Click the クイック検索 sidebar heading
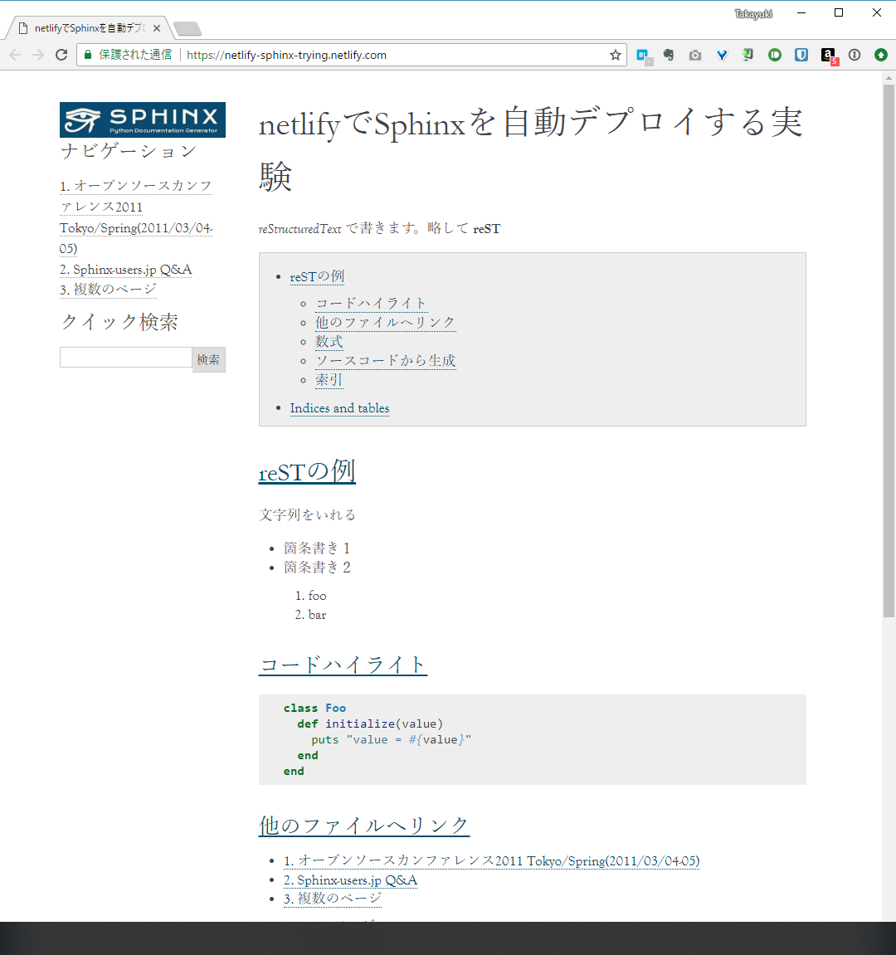The width and height of the screenshot is (896, 955). 119,322
